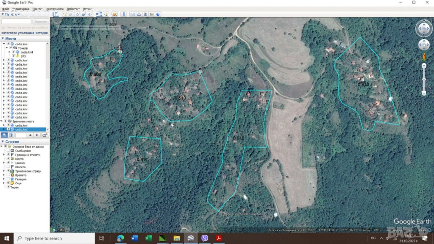Click the zoom slider on the map
The height and width of the screenshot is (244, 434).
click(x=424, y=79)
